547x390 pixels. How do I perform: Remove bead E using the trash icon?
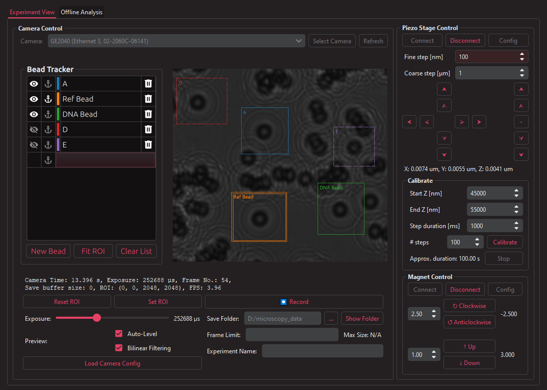pos(148,145)
